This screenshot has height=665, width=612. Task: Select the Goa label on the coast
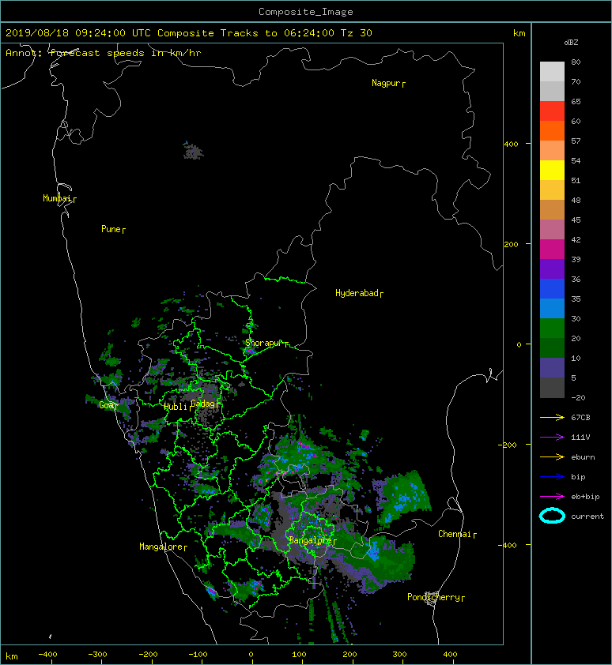[x=108, y=405]
